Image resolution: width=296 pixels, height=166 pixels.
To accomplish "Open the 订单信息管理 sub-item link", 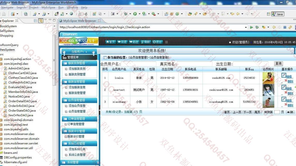I will coord(76,124).
